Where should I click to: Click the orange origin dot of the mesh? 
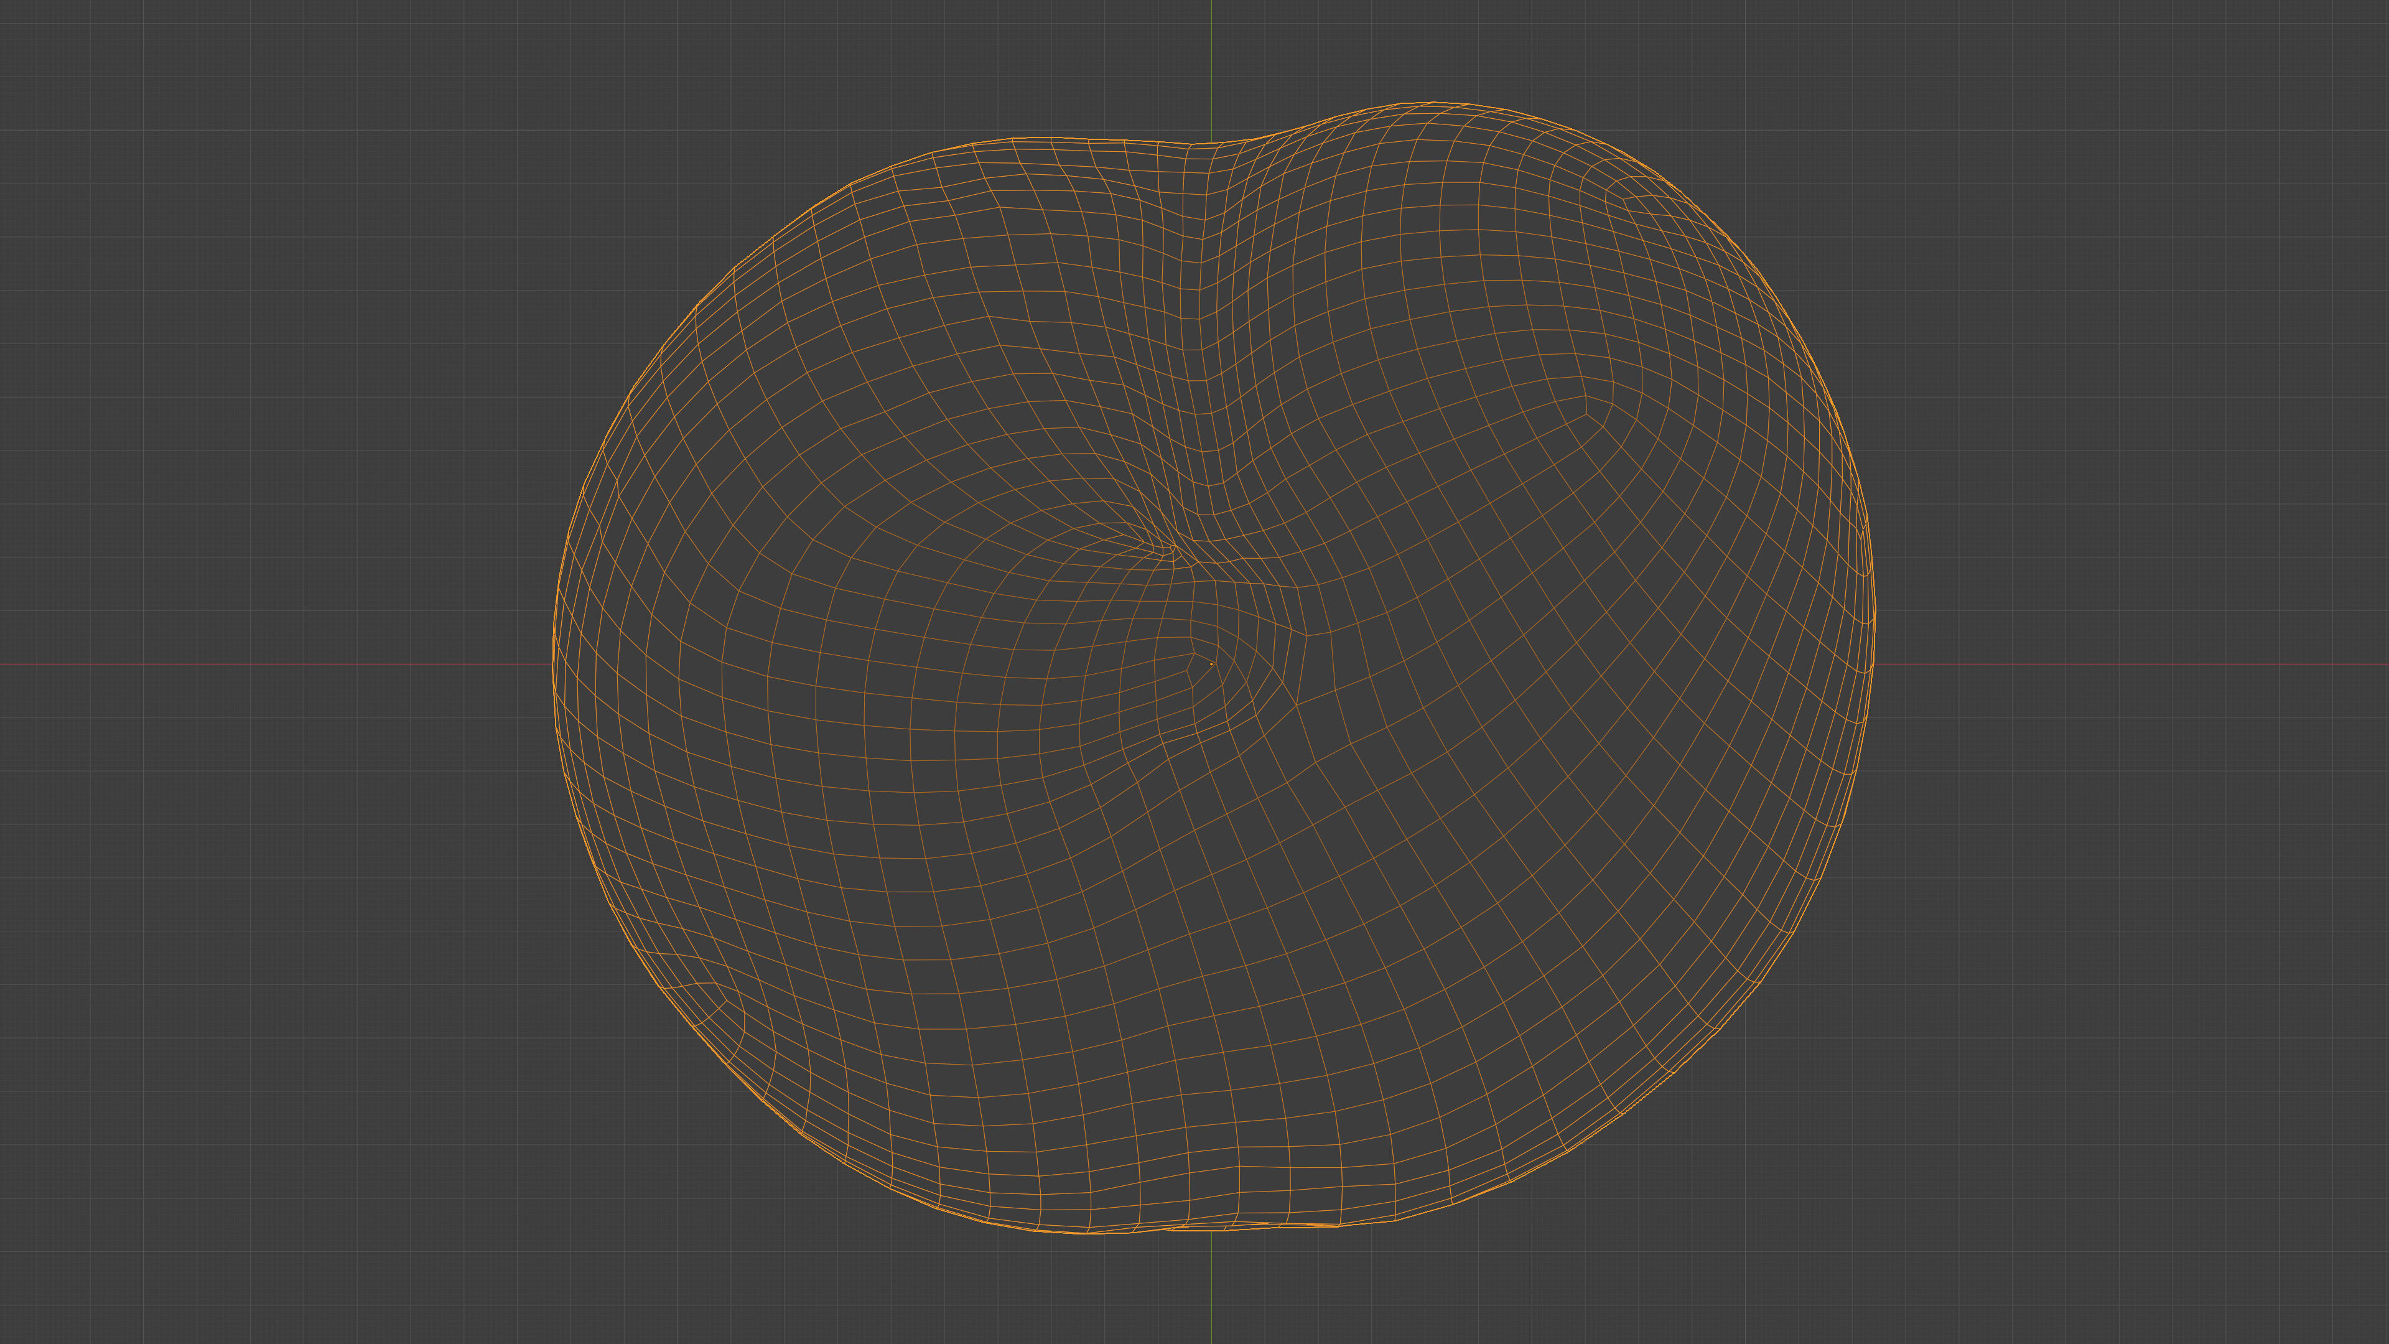(x=1211, y=664)
